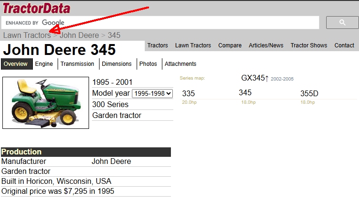Image resolution: width=359 pixels, height=199 pixels.
Task: Click the '2002-2005' years next to GX345
Action: pyautogui.click(x=282, y=79)
